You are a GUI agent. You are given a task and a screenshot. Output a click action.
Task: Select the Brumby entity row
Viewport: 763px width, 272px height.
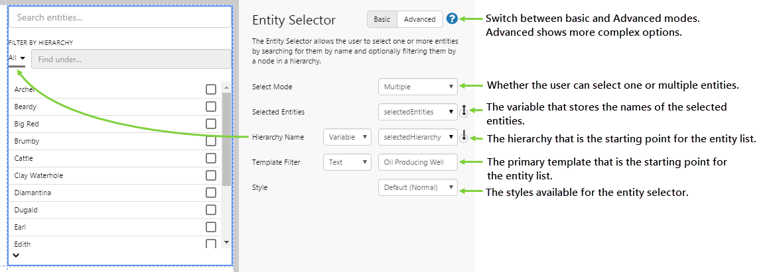point(115,141)
